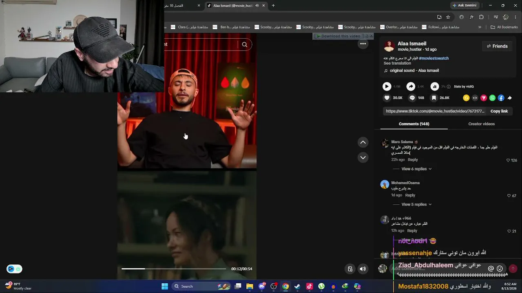Screen dimensions: 522x293
Task: Click the TikTok search magnifier icon
Action: pyautogui.click(x=244, y=45)
